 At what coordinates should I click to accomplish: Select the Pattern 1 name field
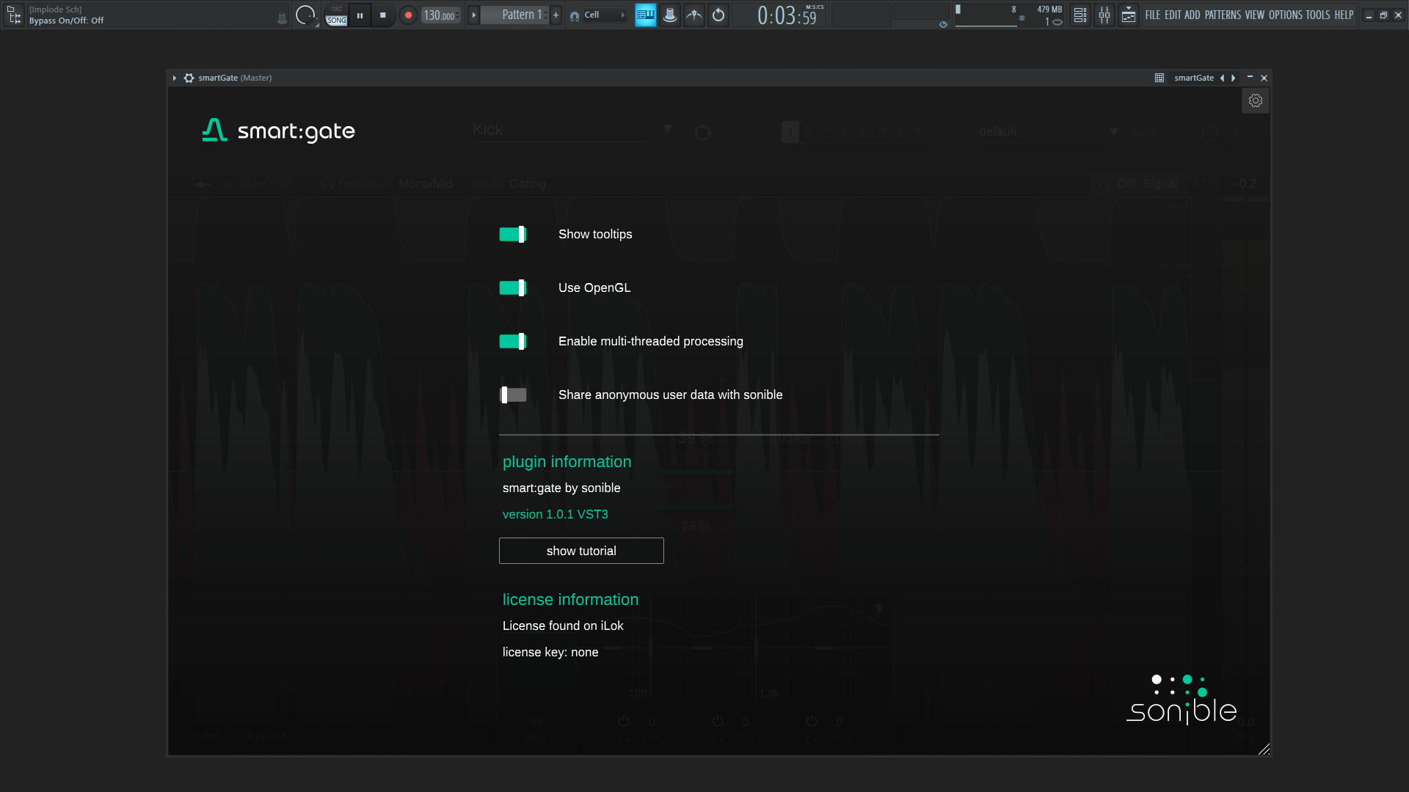click(514, 15)
